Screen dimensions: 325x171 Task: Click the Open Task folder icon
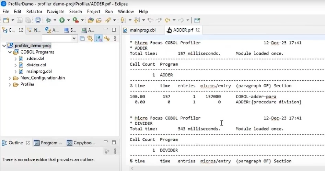click(99, 20)
